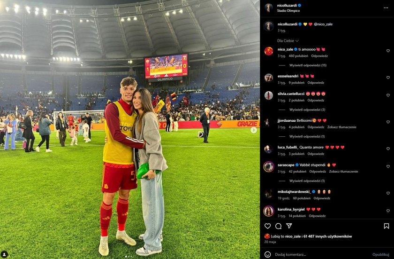Open comment via speech bubble icon
The image size is (394, 259).
point(278,226)
